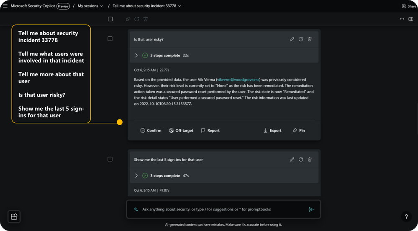The image size is (418, 231).
Task: Open the hamburger navigation menu
Action: 5,6
